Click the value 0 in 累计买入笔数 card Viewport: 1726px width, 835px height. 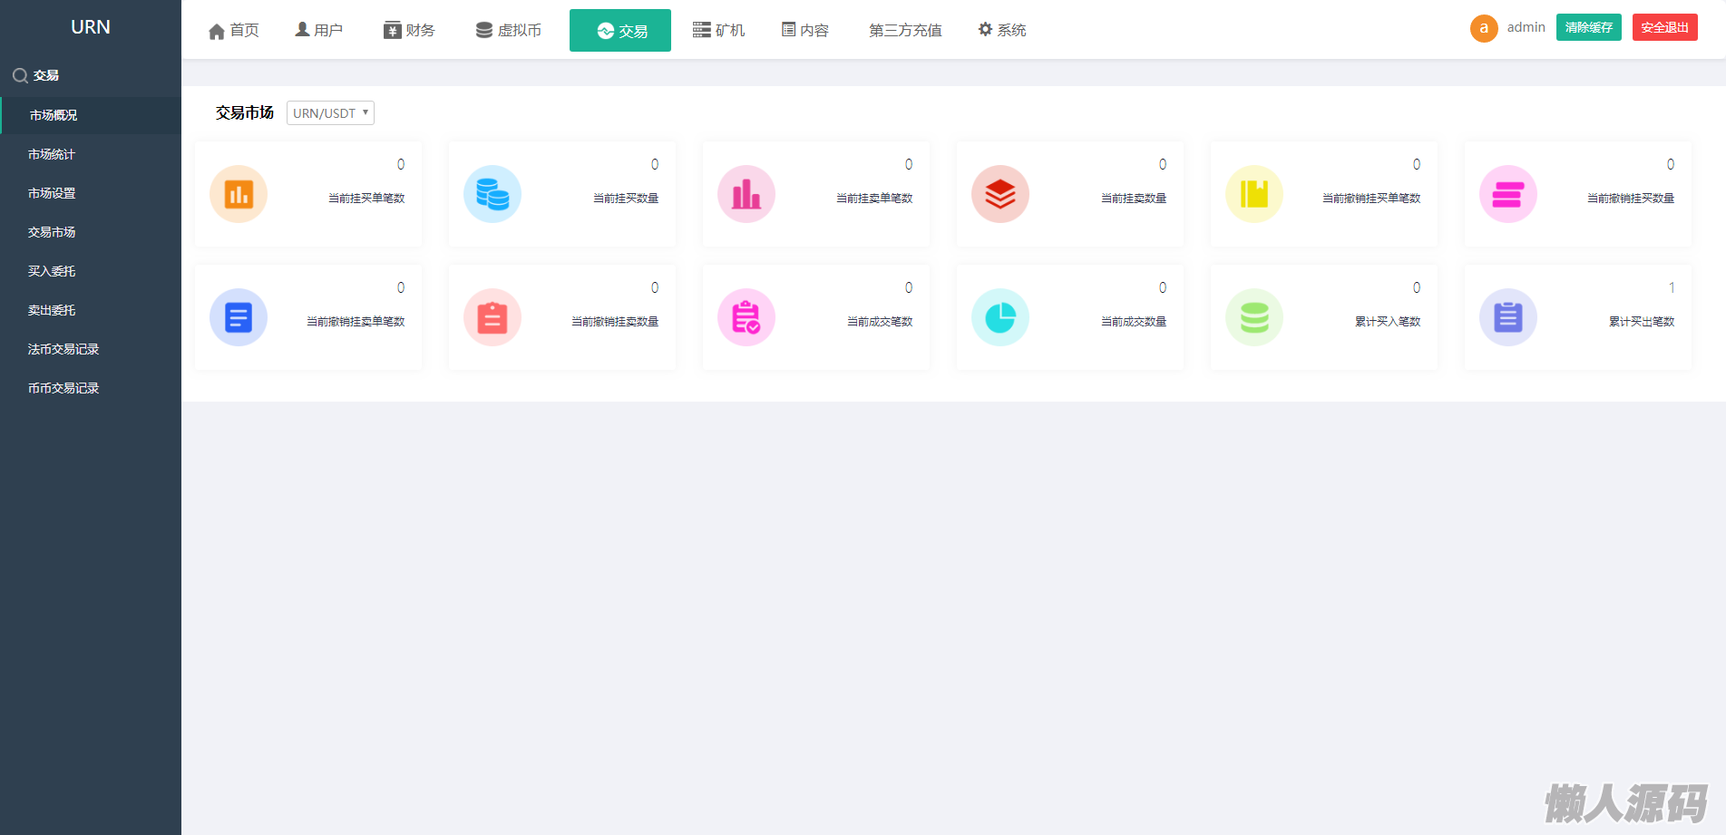click(x=1417, y=287)
